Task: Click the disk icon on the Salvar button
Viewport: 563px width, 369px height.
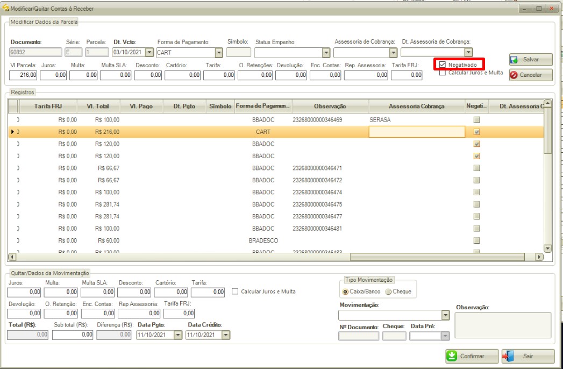Action: (514, 60)
